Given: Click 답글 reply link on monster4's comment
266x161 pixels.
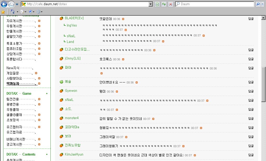Looking at the screenshot, I should (x=251, y=118).
